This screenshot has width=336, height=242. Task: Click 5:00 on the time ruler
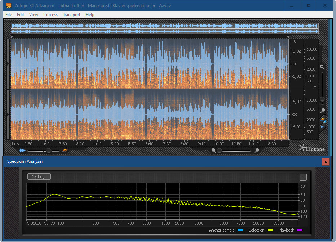coord(115,144)
